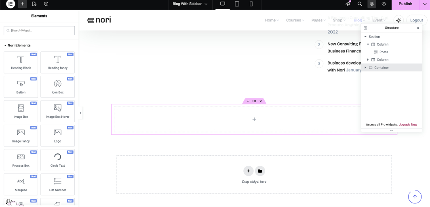Select the Image Fancy widget

[21, 136]
